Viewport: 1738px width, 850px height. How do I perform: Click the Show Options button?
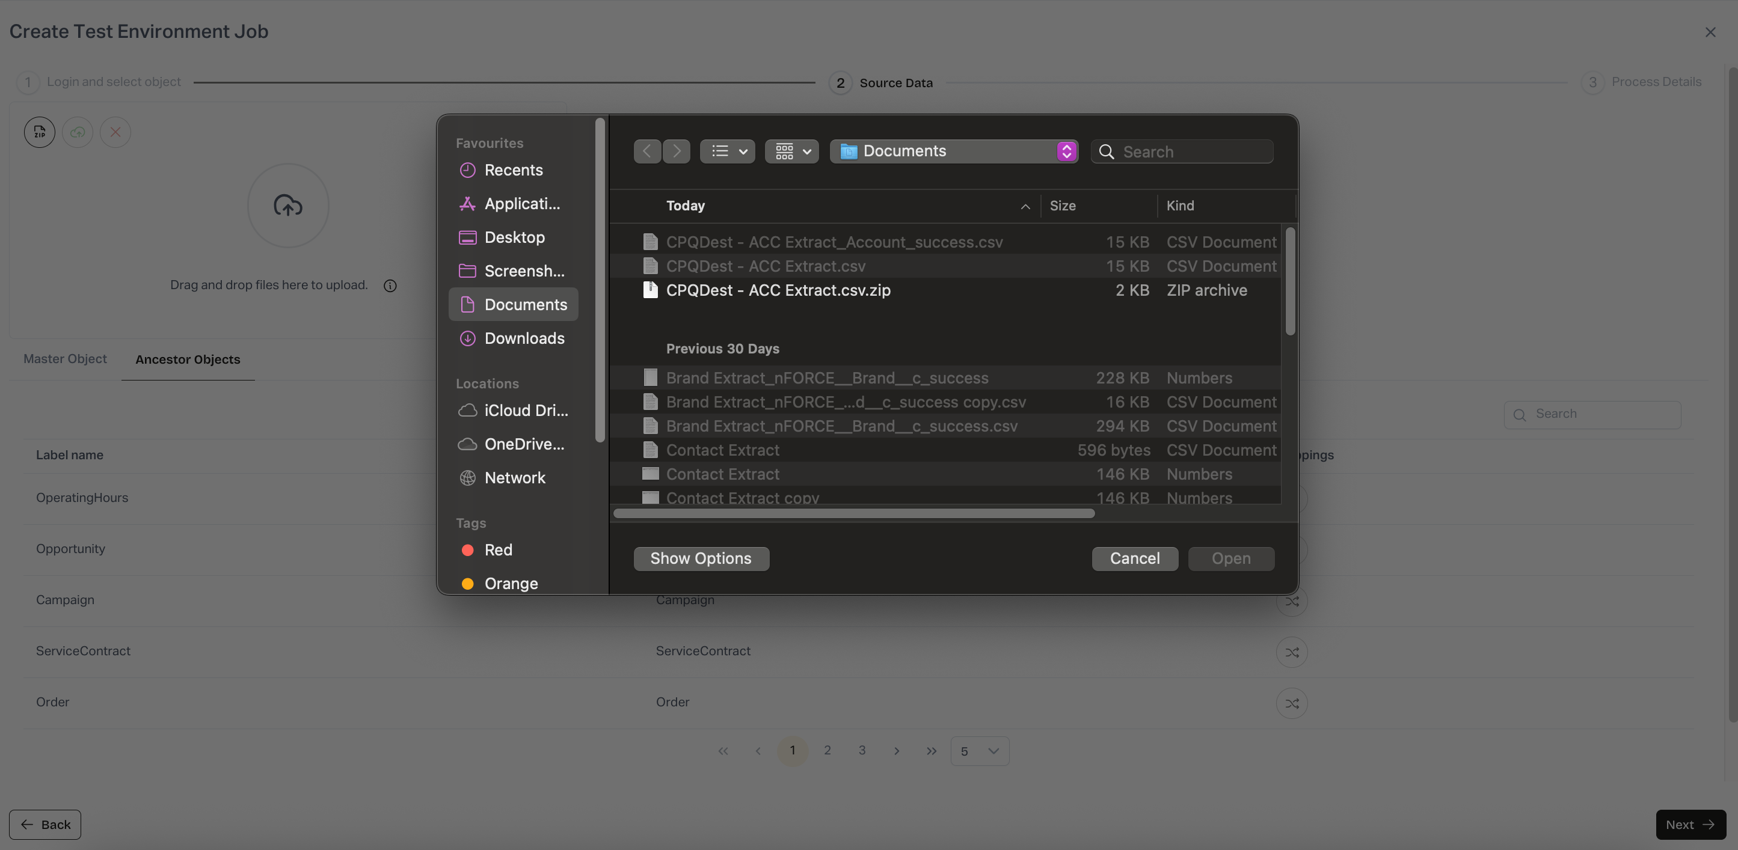click(701, 558)
